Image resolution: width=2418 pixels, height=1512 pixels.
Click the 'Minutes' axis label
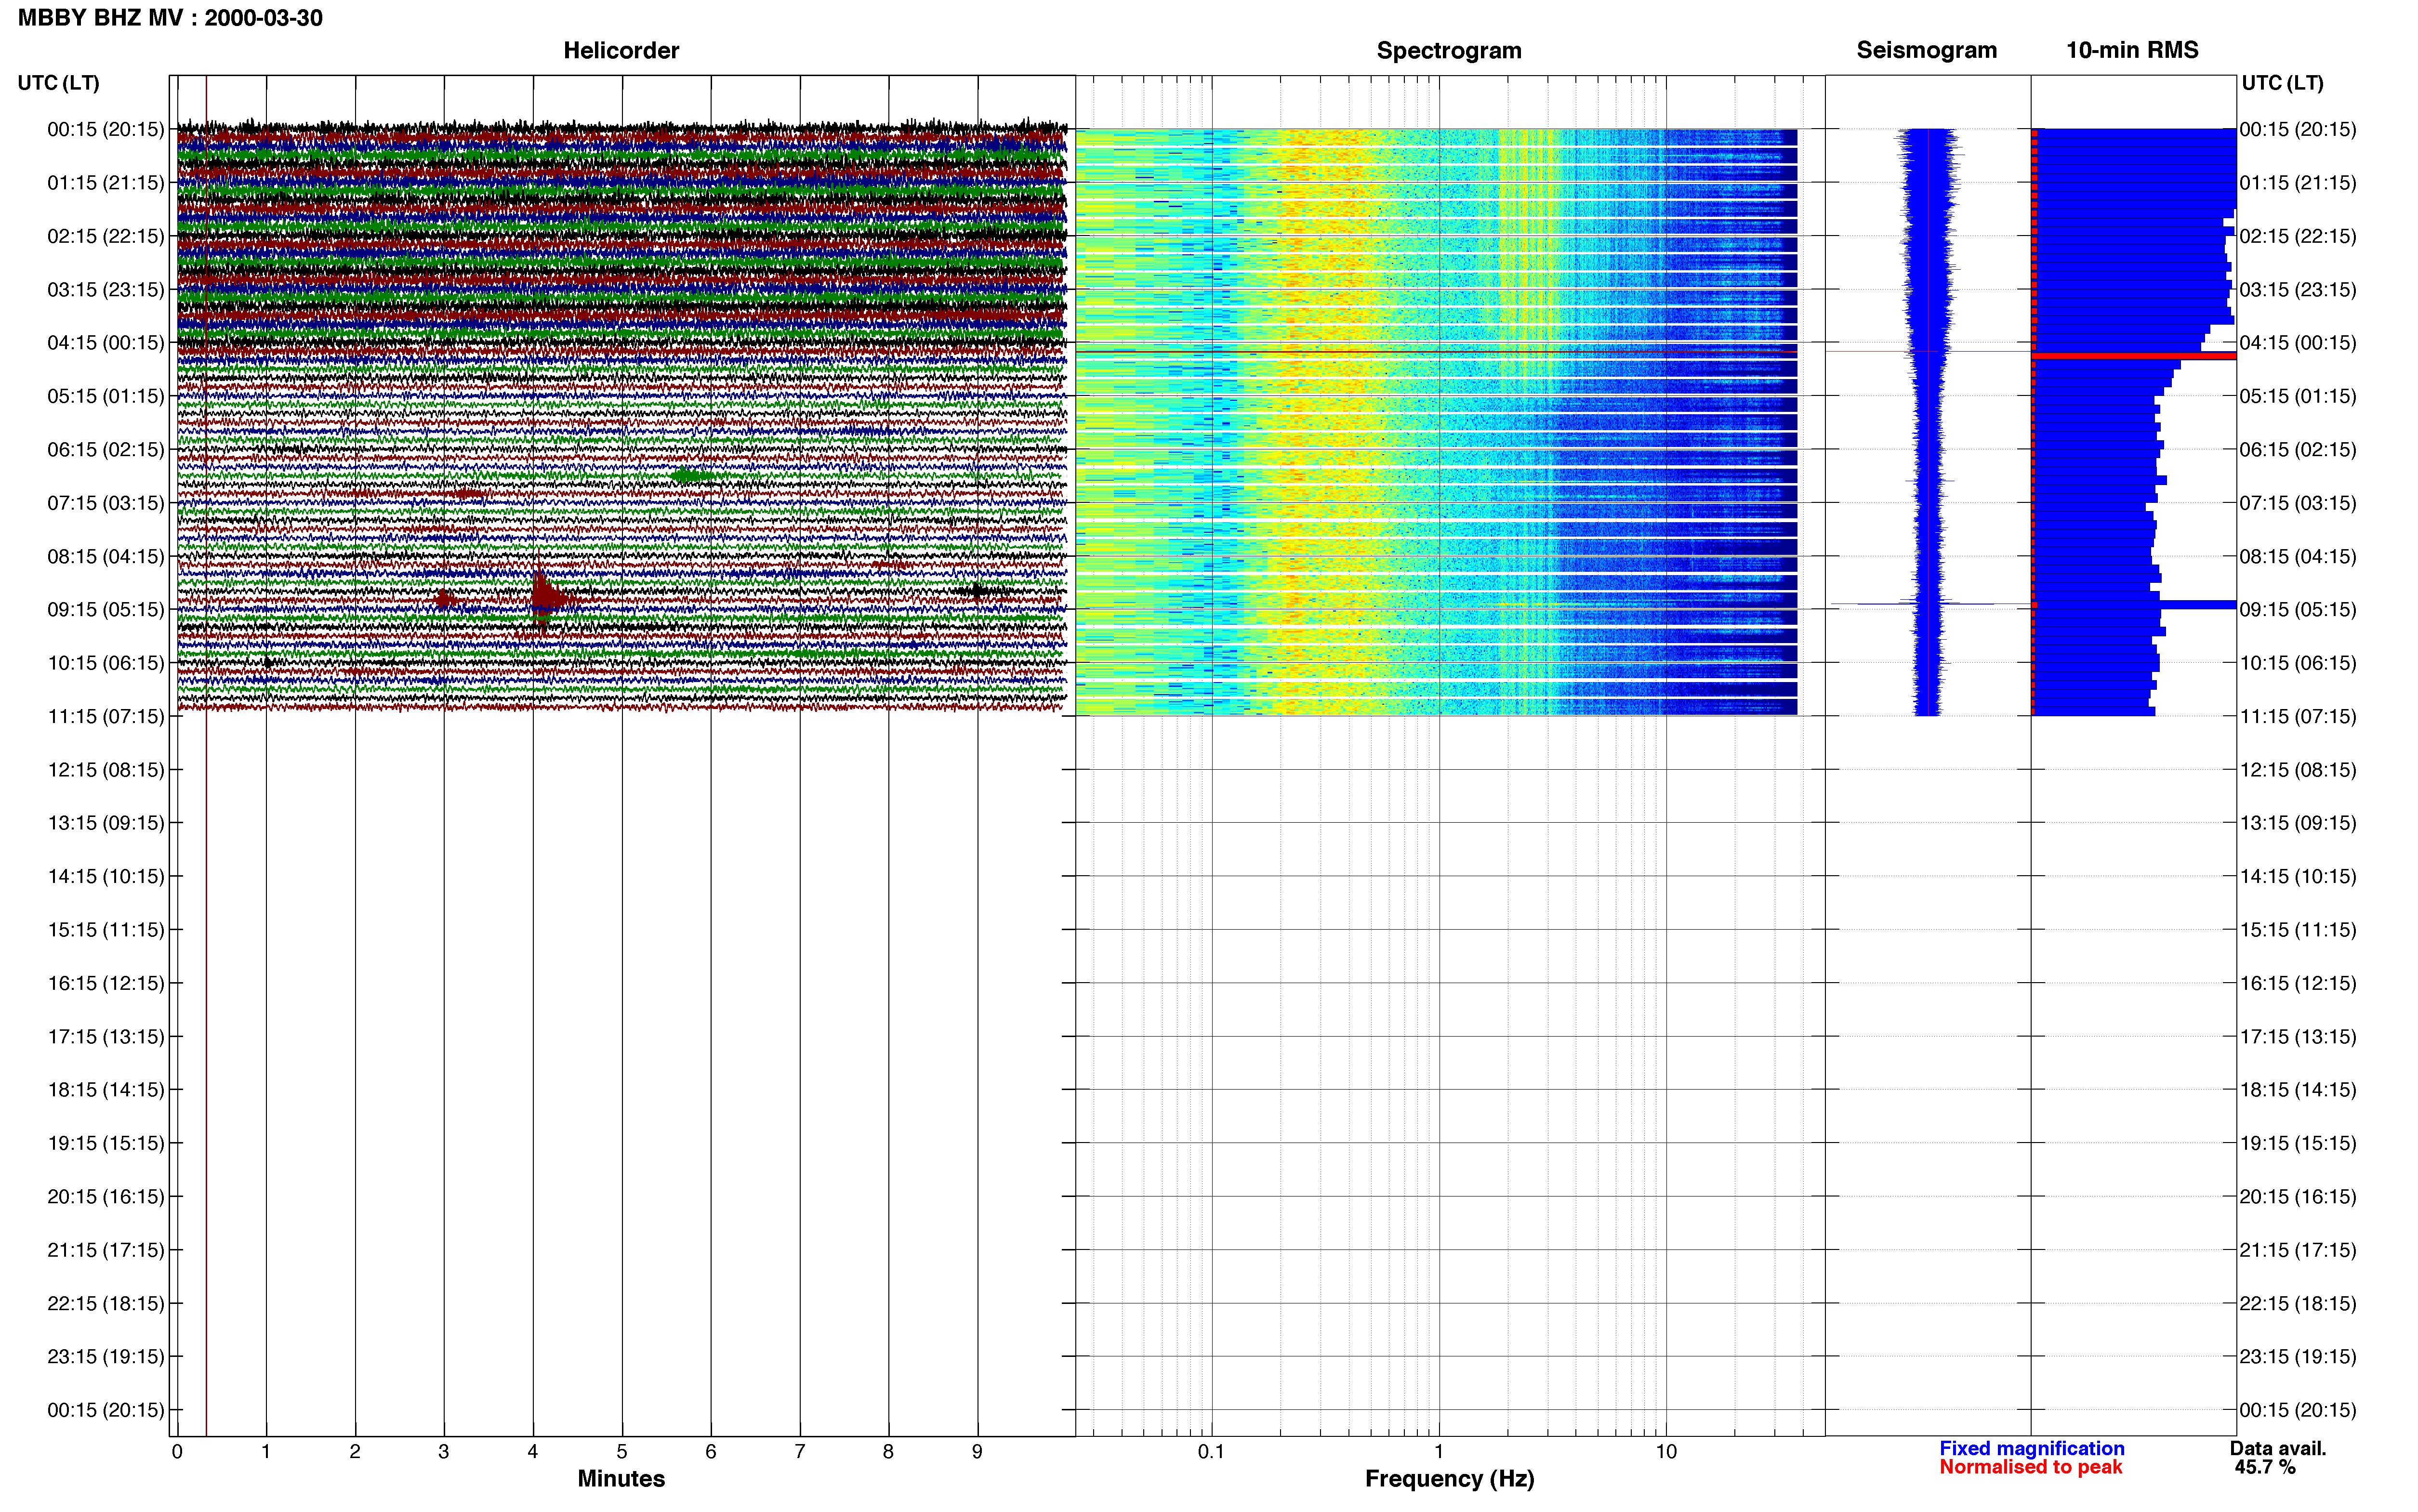click(x=621, y=1478)
